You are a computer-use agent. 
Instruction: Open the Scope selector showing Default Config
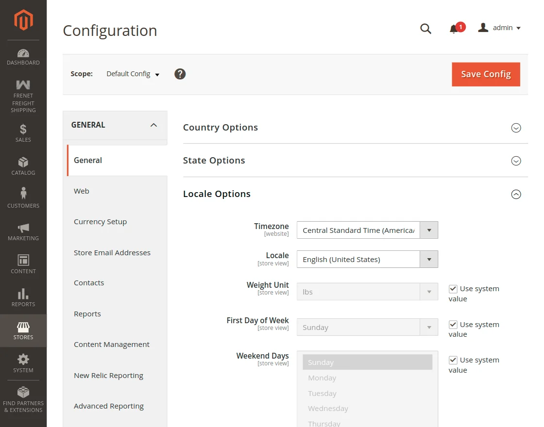click(x=132, y=74)
